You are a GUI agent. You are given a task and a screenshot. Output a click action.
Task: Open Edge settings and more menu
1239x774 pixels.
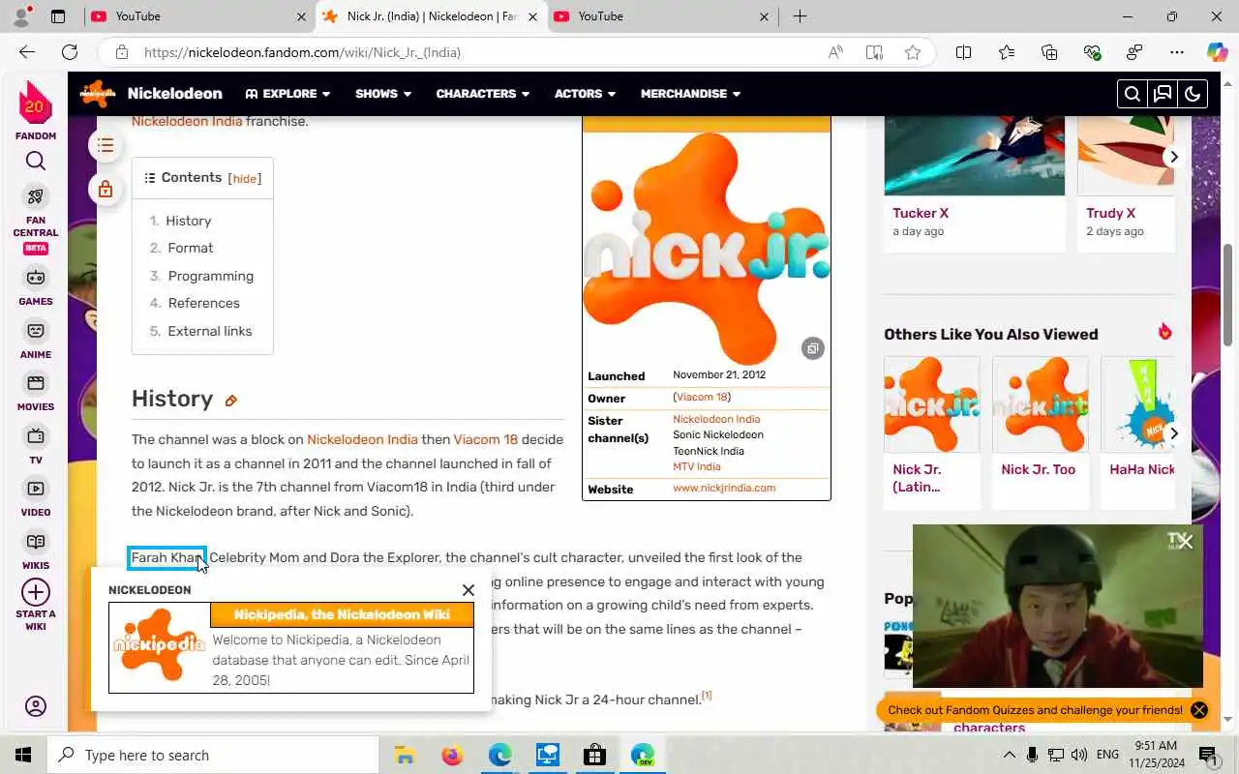1176,52
